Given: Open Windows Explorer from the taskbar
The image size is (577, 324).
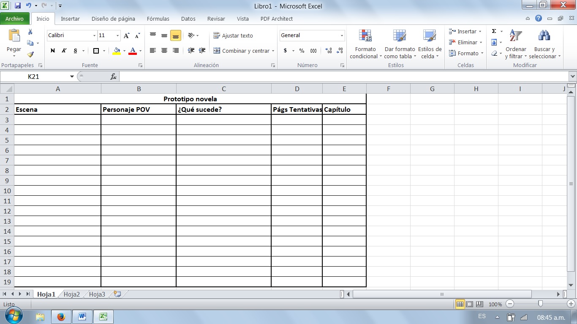Looking at the screenshot, I should click(40, 317).
